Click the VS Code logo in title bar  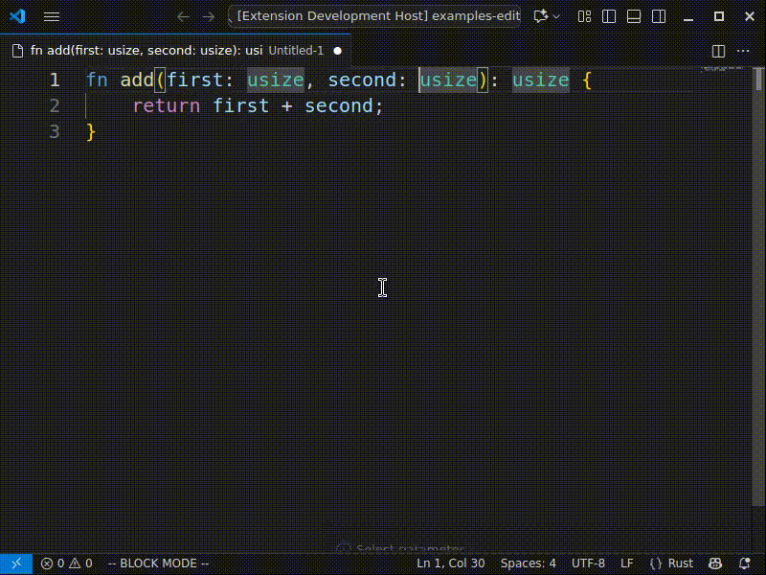[16, 16]
